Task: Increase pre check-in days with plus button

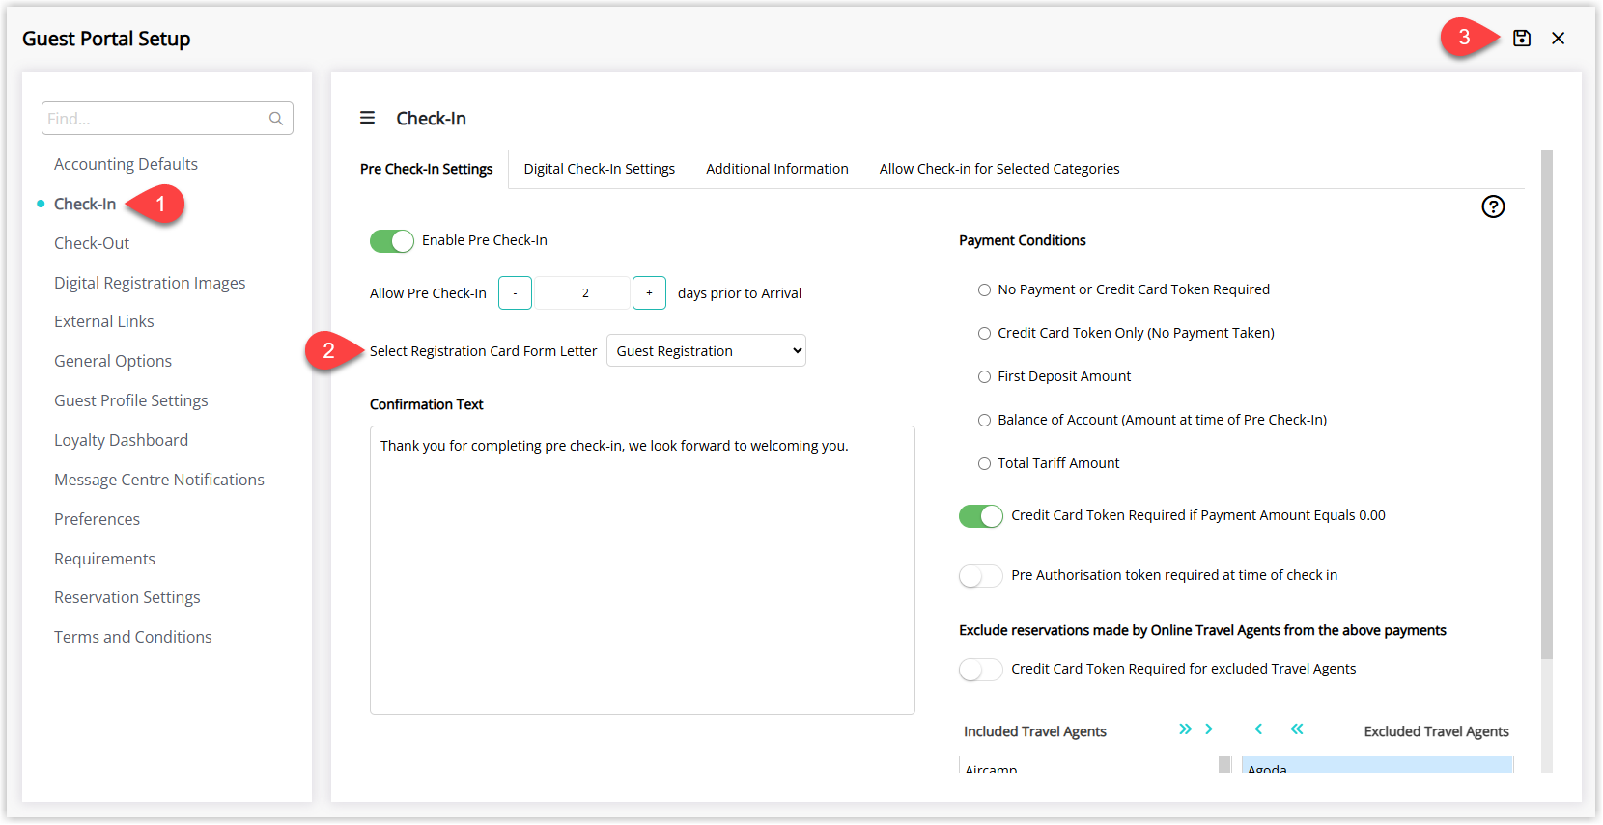Action: (649, 292)
